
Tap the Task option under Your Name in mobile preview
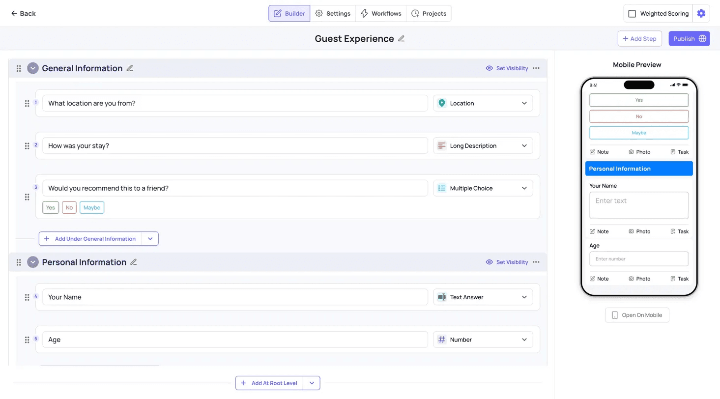(680, 231)
